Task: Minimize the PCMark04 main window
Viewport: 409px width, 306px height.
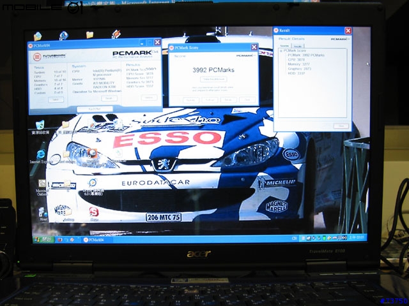Action: [142, 43]
